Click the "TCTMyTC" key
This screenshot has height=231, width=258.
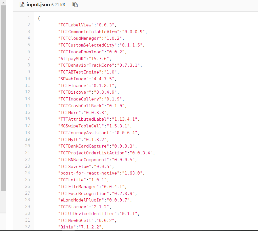(x=69, y=140)
